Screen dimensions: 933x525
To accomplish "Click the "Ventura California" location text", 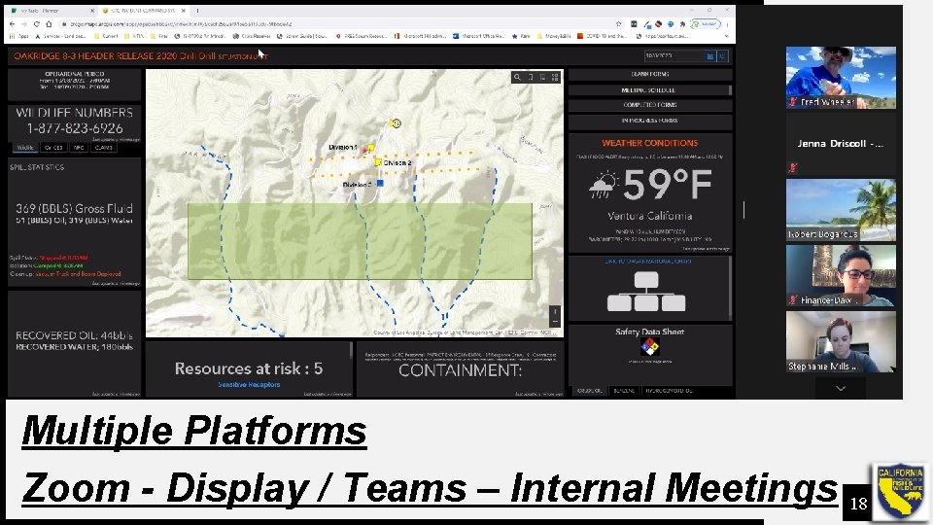I will point(650,216).
